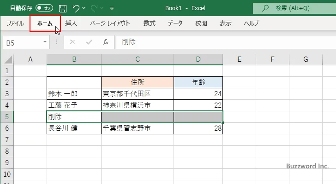Click the Select All corner triangle
Image resolution: width=336 pixels, height=184 pixels.
click(8, 59)
